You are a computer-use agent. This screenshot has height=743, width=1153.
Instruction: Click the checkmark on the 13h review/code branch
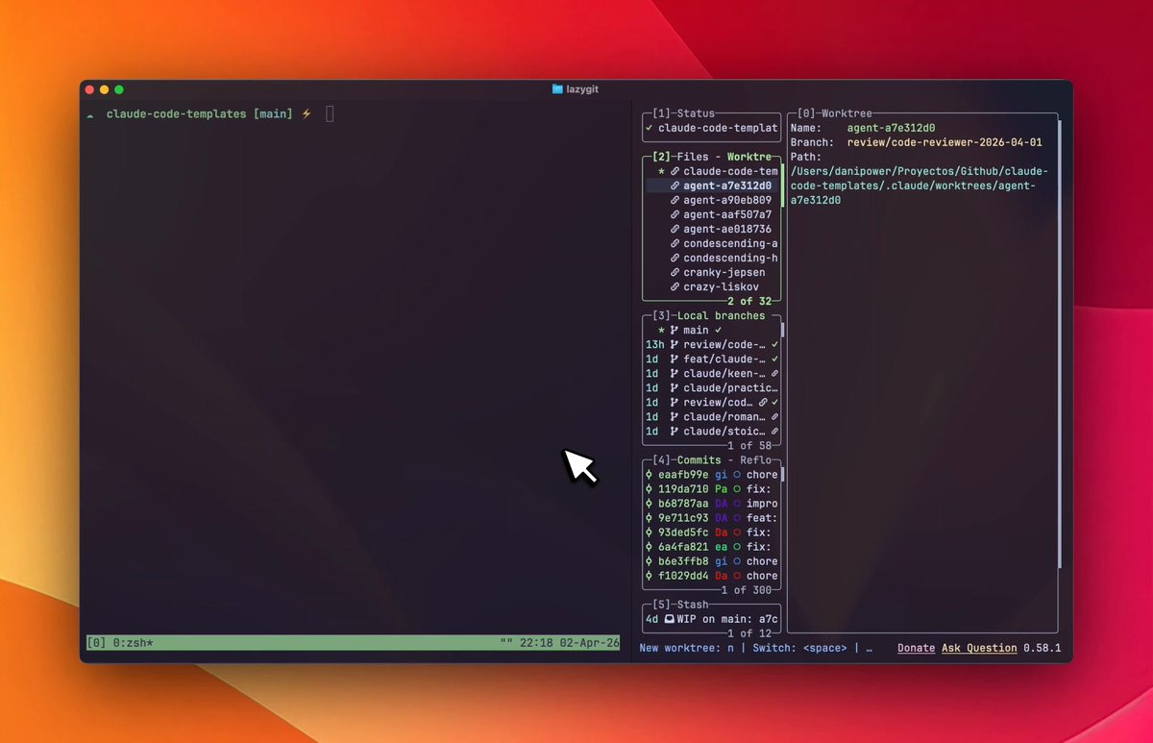pos(774,344)
